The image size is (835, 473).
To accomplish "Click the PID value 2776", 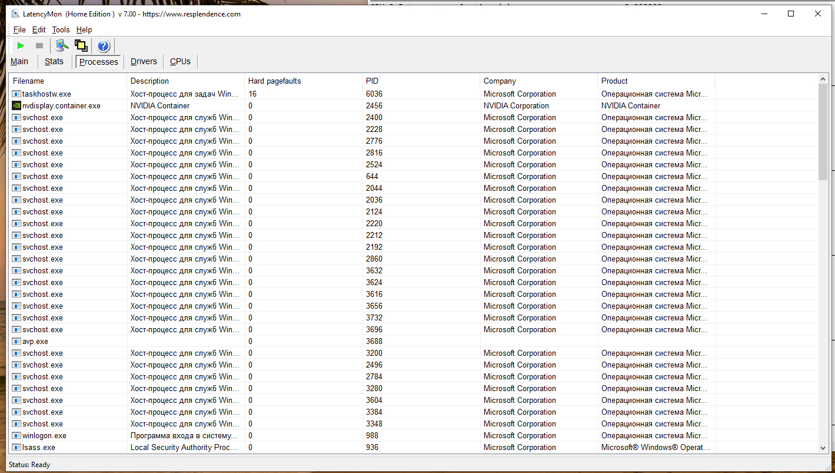I will point(374,141).
